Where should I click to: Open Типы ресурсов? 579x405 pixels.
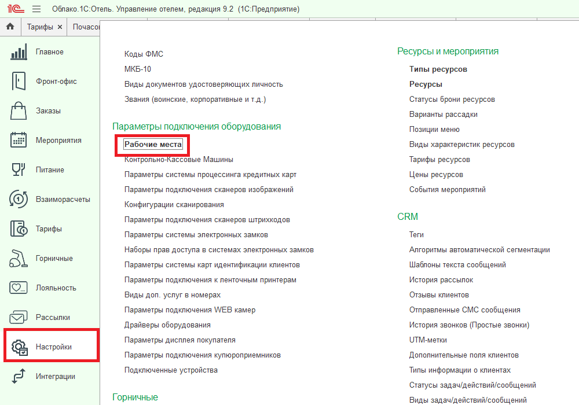click(x=438, y=69)
